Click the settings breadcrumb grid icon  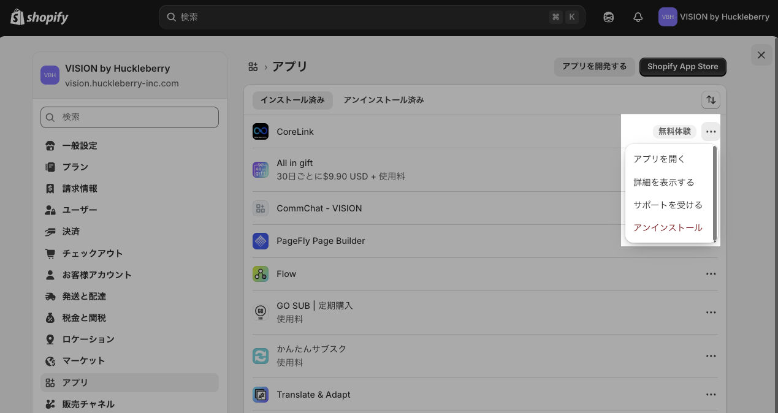[x=253, y=66]
